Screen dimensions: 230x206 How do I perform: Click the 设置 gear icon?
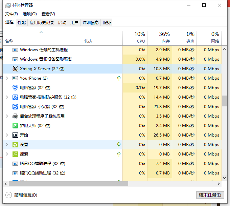click(x=15, y=145)
